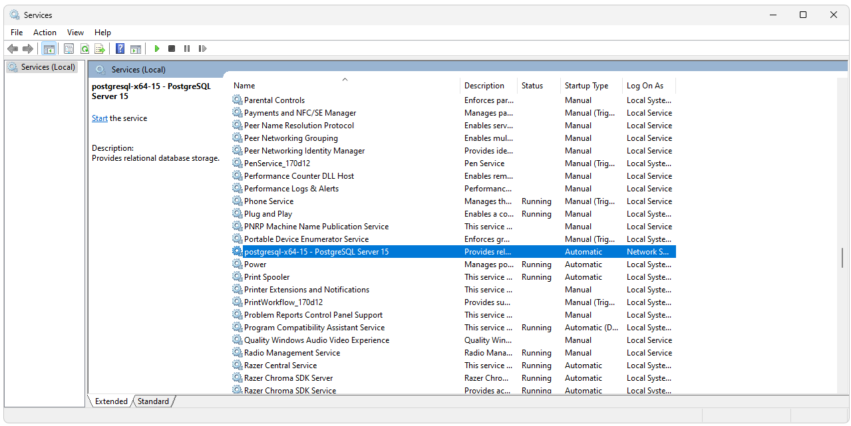Image resolution: width=851 pixels, height=426 pixels.
Task: Click the gear icon beside PenService_170d12
Action: tap(238, 163)
